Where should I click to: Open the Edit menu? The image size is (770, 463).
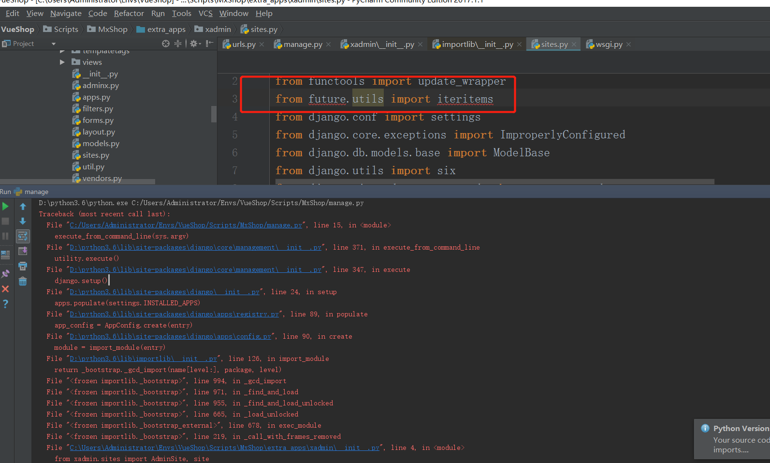click(x=12, y=14)
